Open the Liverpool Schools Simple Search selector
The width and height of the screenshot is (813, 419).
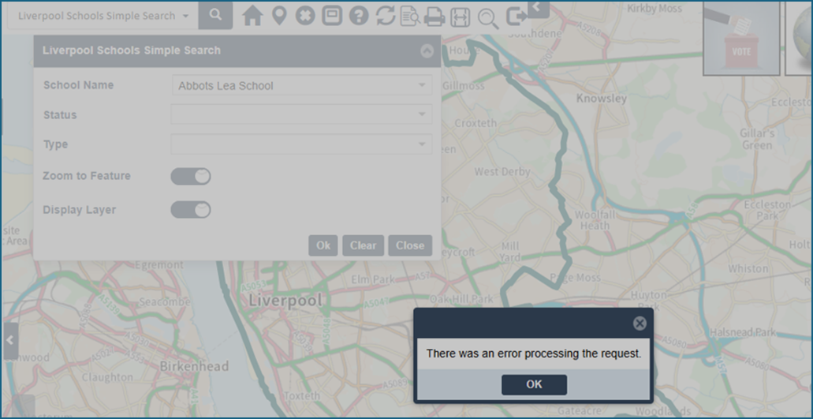(x=103, y=16)
